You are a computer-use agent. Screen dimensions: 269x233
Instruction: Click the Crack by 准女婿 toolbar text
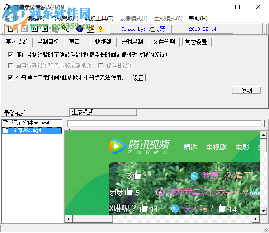click(143, 29)
